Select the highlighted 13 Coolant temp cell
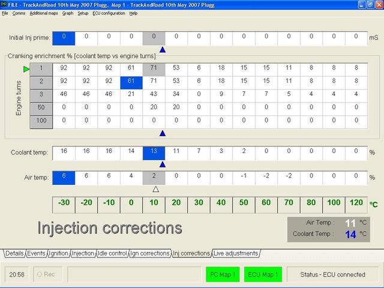Viewport: 384px width, 288px height. click(x=154, y=154)
